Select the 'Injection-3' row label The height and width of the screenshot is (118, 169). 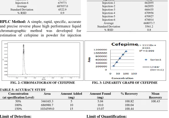109,9
